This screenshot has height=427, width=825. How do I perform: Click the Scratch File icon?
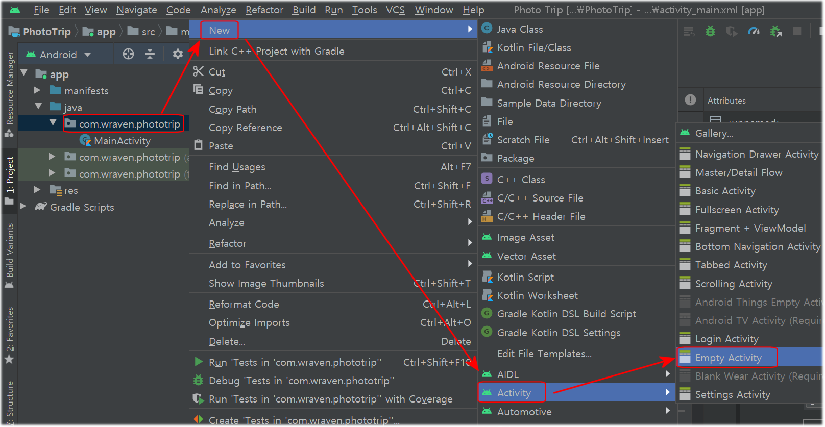click(x=487, y=139)
